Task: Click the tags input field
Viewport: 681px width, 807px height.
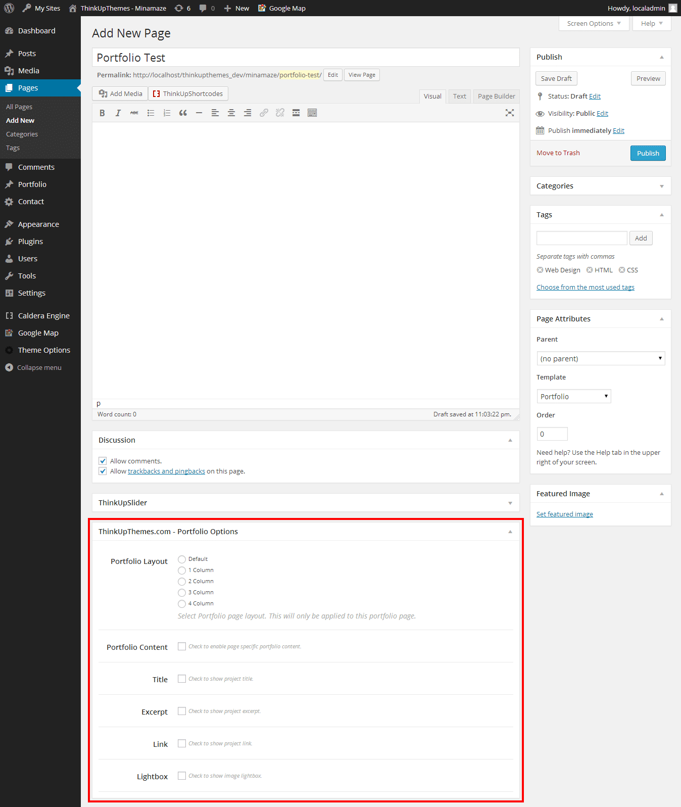Action: (582, 238)
